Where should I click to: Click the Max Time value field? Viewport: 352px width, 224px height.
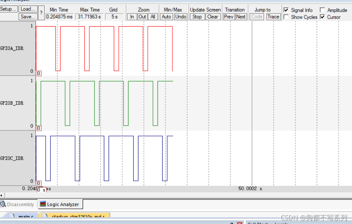89,17
